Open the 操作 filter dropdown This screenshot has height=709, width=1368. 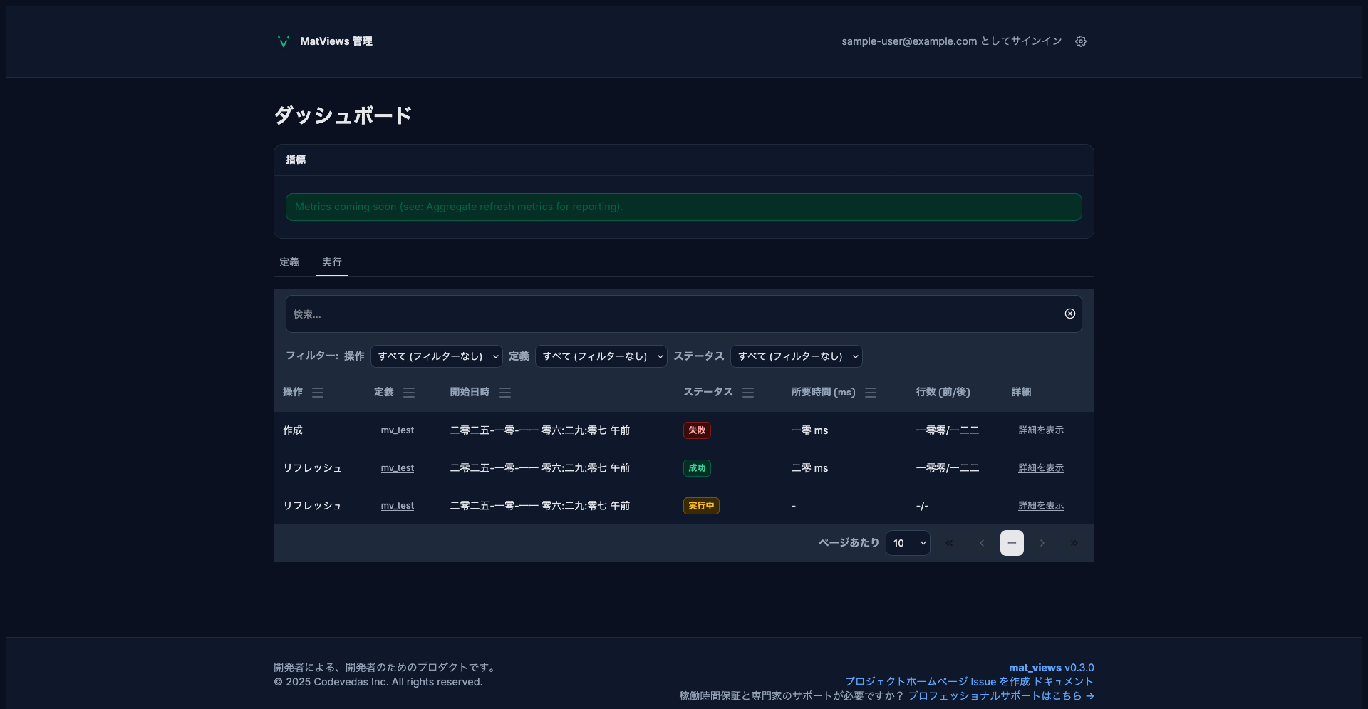point(436,356)
